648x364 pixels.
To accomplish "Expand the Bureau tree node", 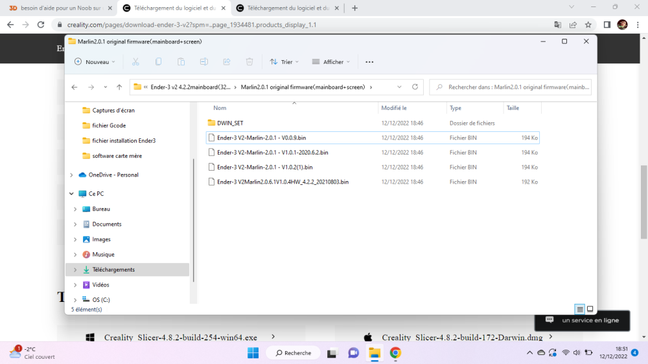I will [75, 209].
